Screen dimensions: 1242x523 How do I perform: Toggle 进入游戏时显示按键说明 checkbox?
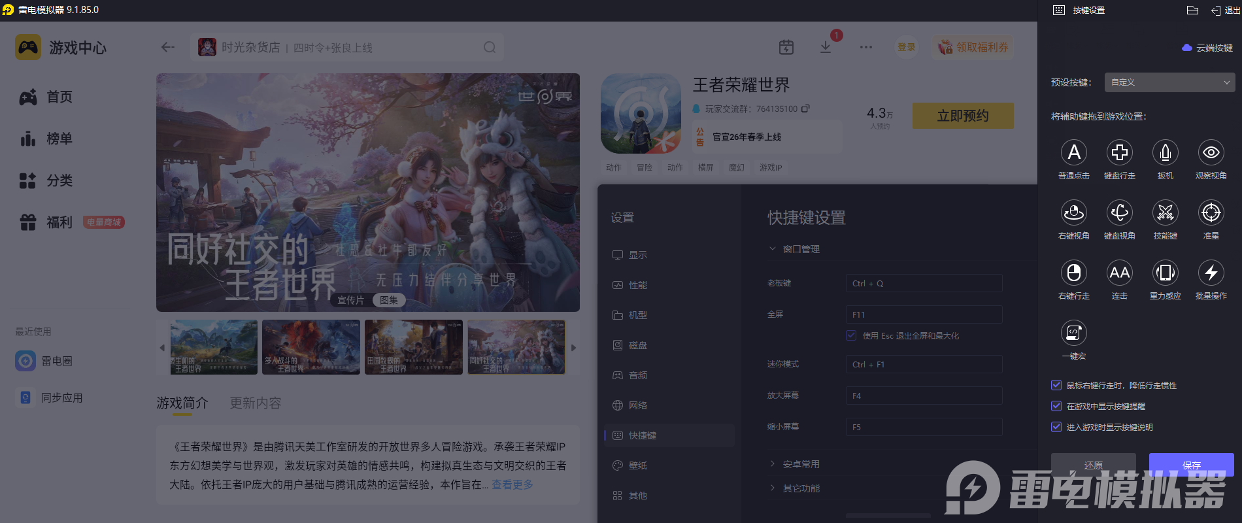(x=1056, y=427)
